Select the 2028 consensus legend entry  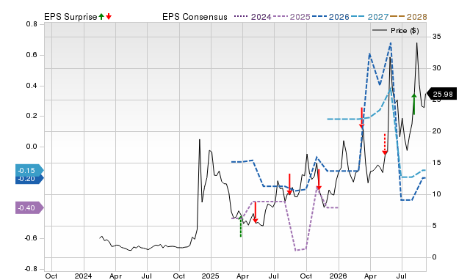tap(408, 17)
